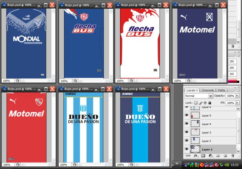
Task: Click Photoshop icon in red Motomel window title bar
Action: [x=5, y=89]
